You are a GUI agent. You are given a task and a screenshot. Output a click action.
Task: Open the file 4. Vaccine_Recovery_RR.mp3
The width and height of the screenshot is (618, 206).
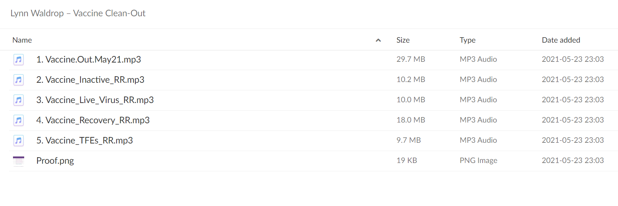click(93, 120)
